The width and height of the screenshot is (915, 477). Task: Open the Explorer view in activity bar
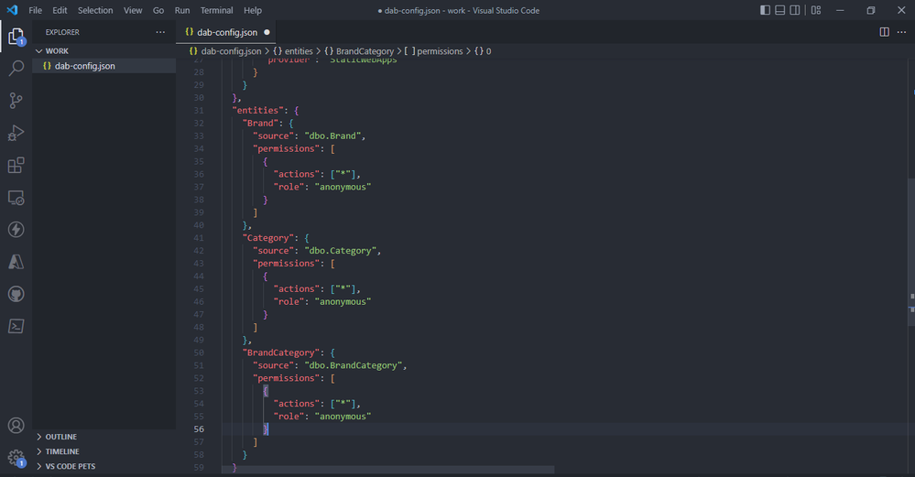coord(16,37)
